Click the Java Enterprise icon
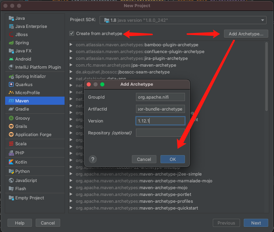The image size is (274, 232). [x=11, y=27]
